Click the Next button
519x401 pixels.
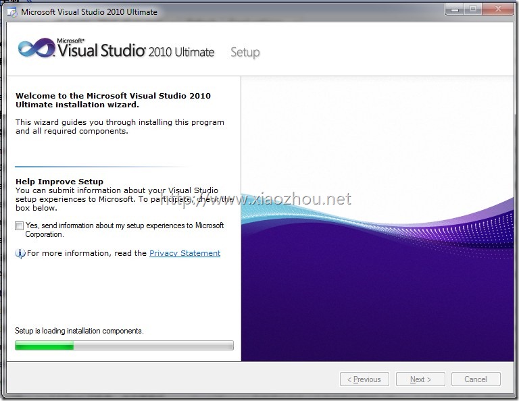tap(420, 379)
